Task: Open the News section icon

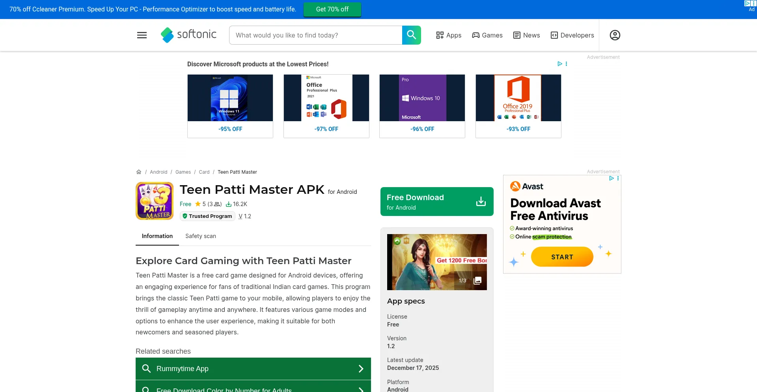Action: pos(516,35)
